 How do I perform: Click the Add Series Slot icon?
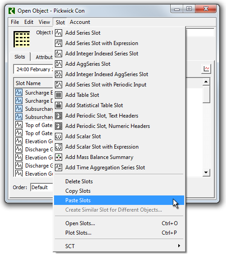pos(59,33)
